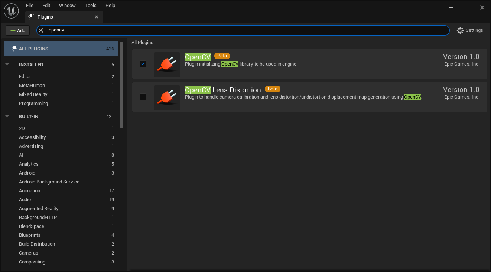Disable the OpenCV plugin checkbox
The image size is (491, 272).
coord(143,64)
